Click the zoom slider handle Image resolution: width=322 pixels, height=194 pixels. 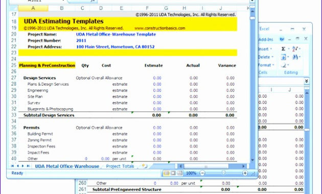pos(223,173)
